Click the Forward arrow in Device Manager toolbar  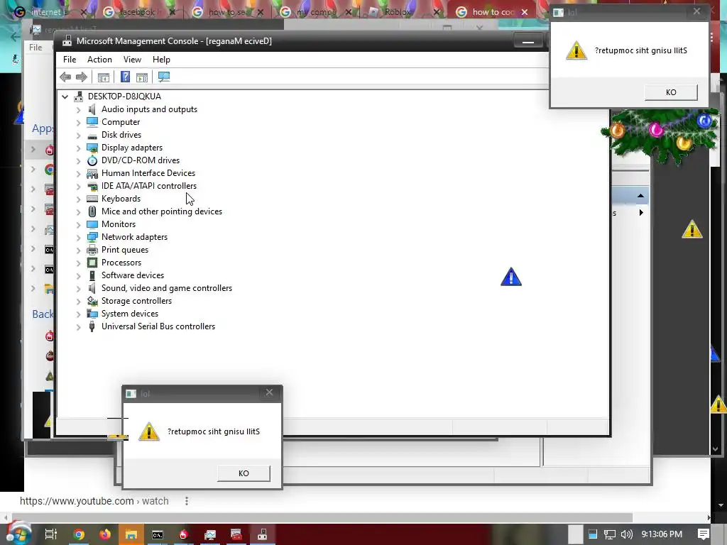[82, 77]
